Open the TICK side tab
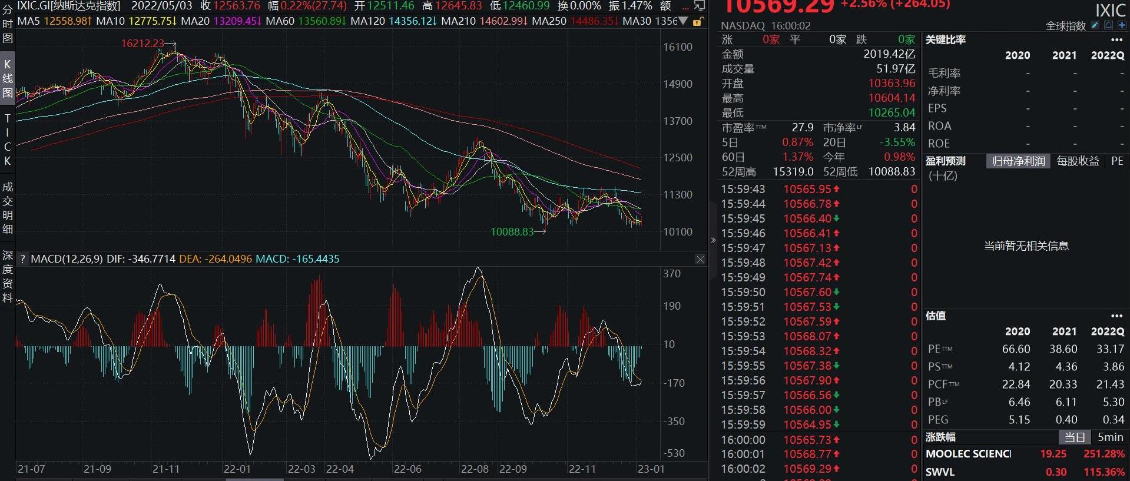The width and height of the screenshot is (1130, 481). pos(8,140)
